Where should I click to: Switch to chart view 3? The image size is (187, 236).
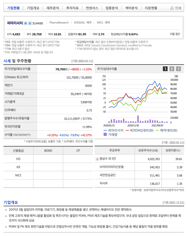click(178, 69)
